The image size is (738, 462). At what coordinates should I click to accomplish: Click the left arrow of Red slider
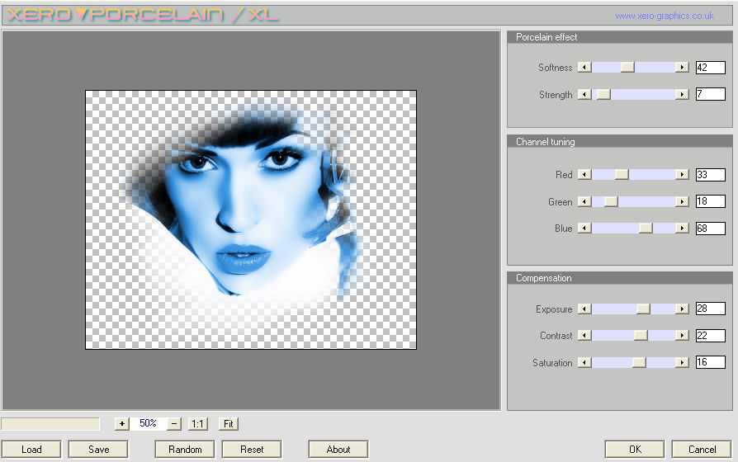(x=584, y=175)
